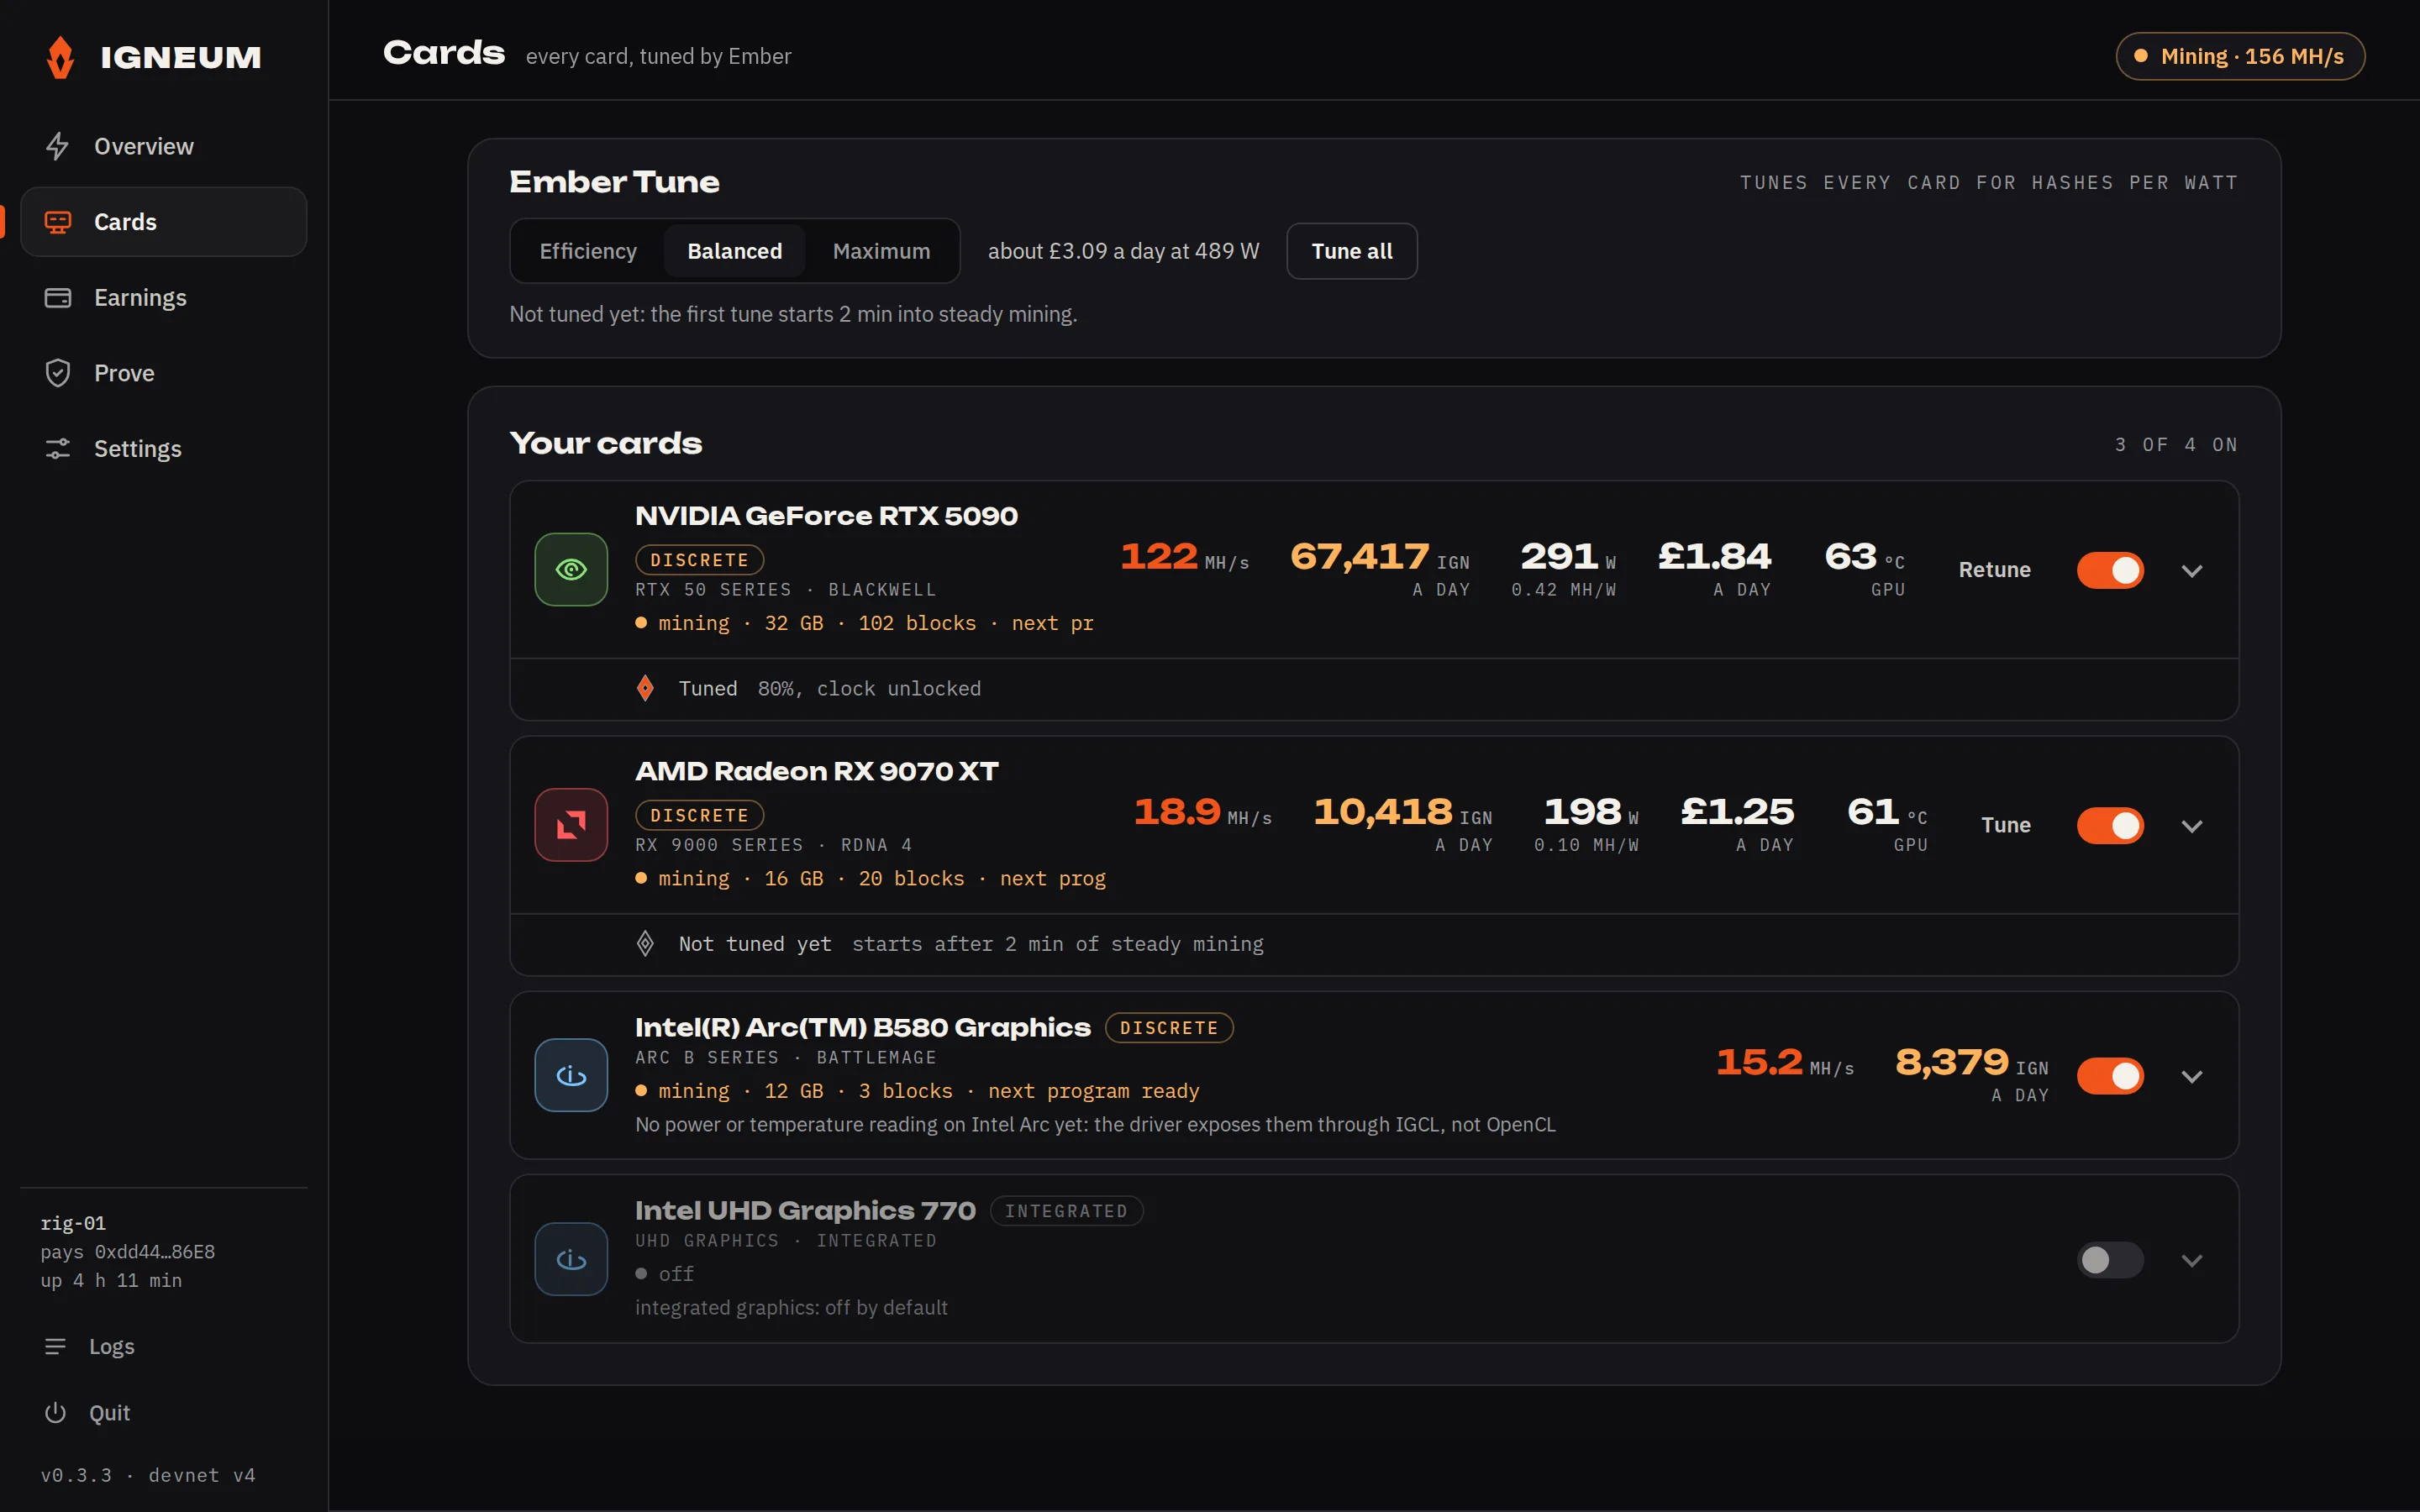Toggle the AMD Radeon RX 9070 XT switch
The height and width of the screenshot is (1512, 2420).
point(2110,826)
